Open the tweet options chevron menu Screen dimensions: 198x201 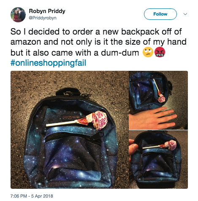pos(185,14)
